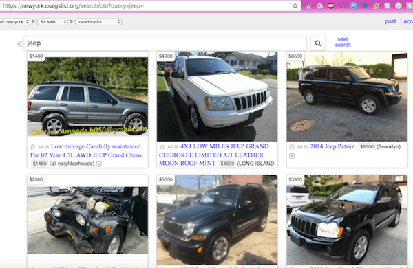Image resolution: width=413 pixels, height=268 pixels.
Task: Collapse the sidebar with the double chevron
Action: (19, 44)
